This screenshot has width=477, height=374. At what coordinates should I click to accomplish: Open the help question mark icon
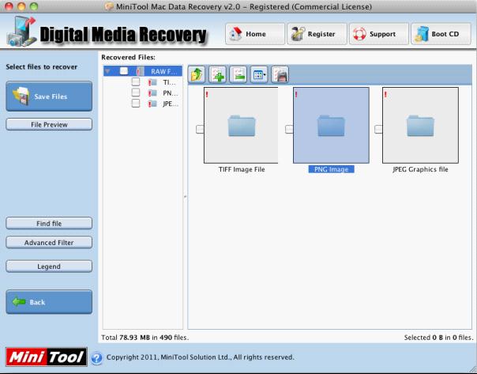click(x=96, y=357)
